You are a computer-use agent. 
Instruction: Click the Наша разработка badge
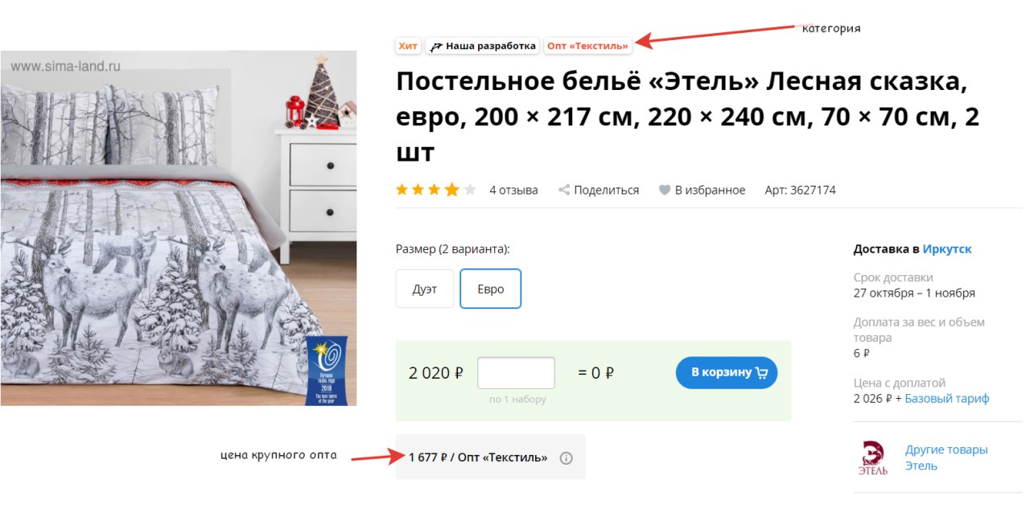click(x=483, y=46)
